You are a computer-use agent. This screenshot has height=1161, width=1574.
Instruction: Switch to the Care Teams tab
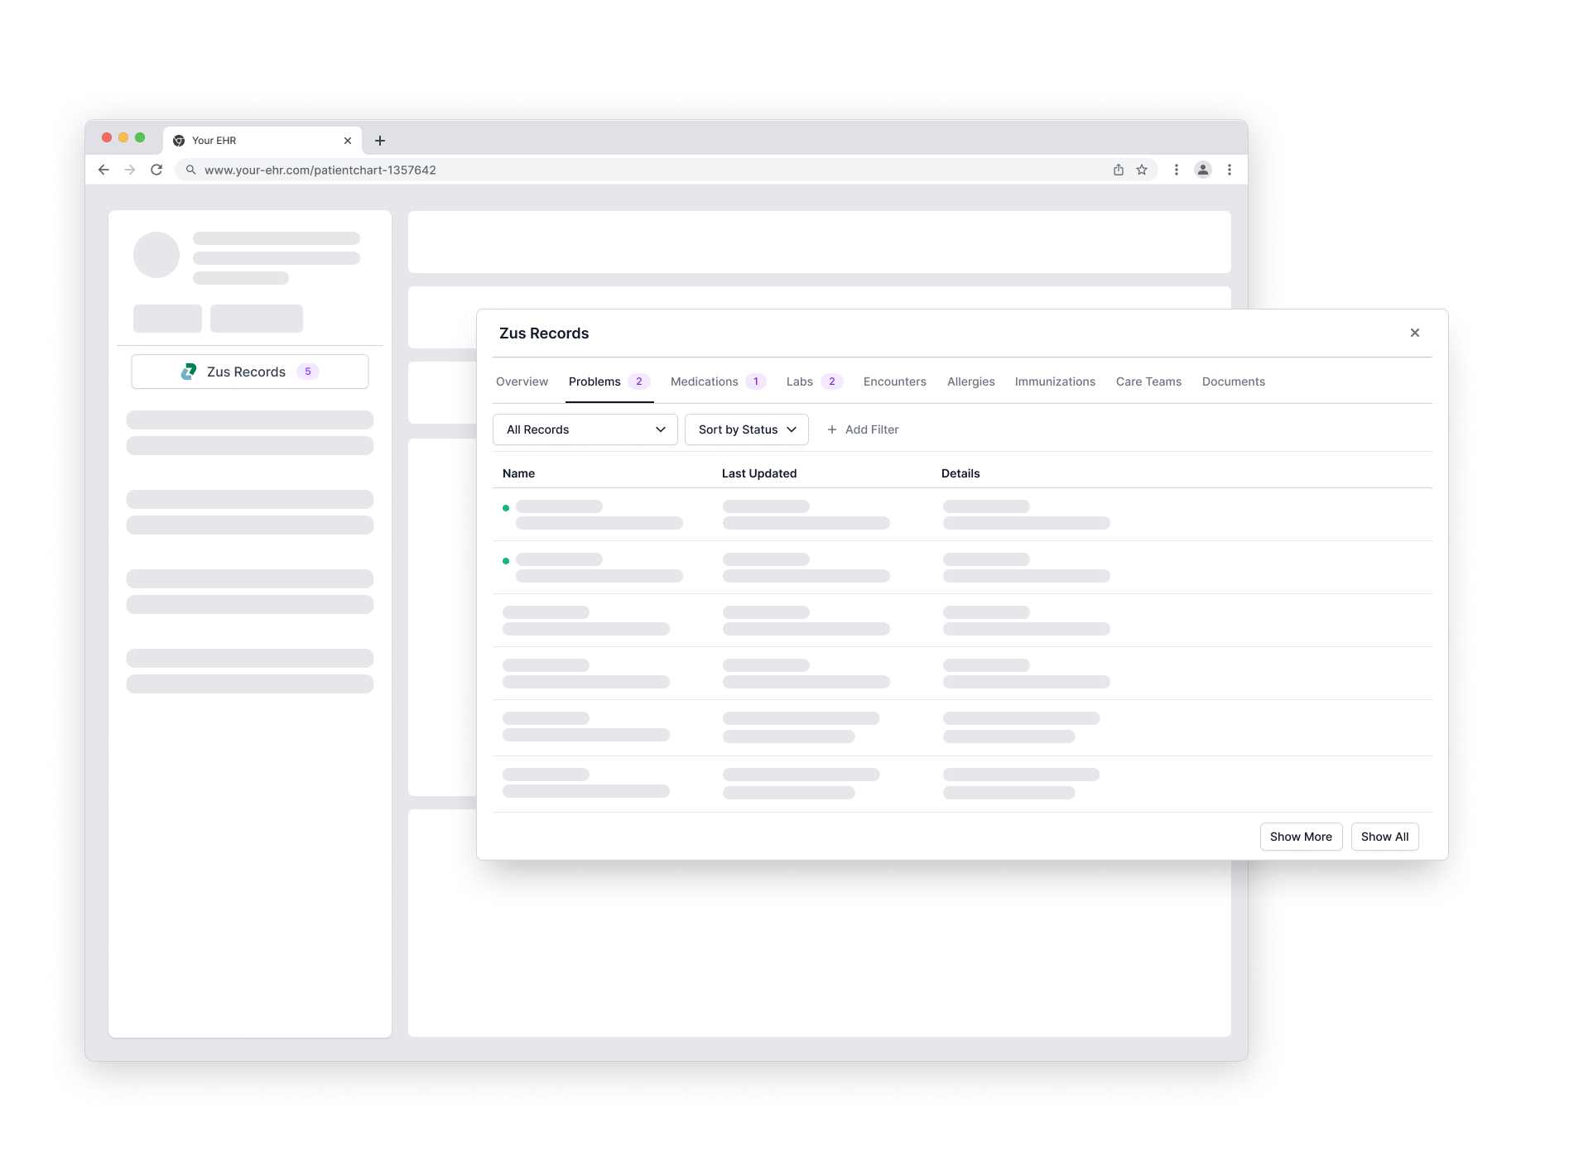[1148, 381]
